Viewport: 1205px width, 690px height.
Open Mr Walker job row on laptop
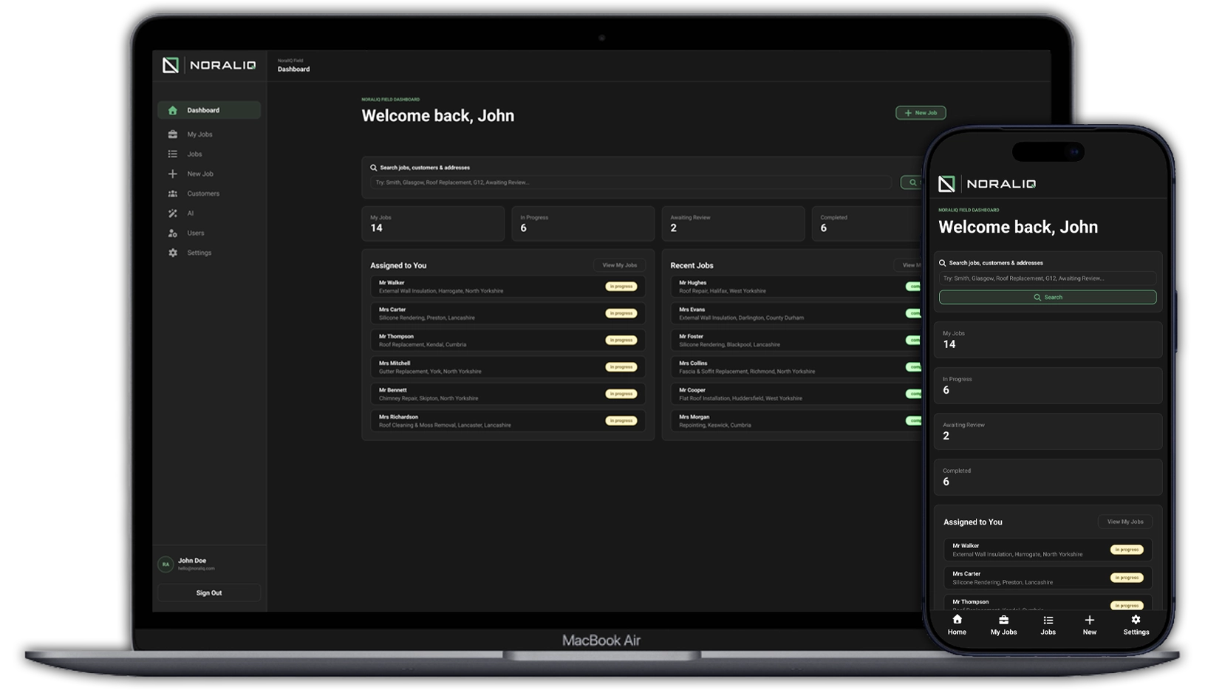pos(508,287)
